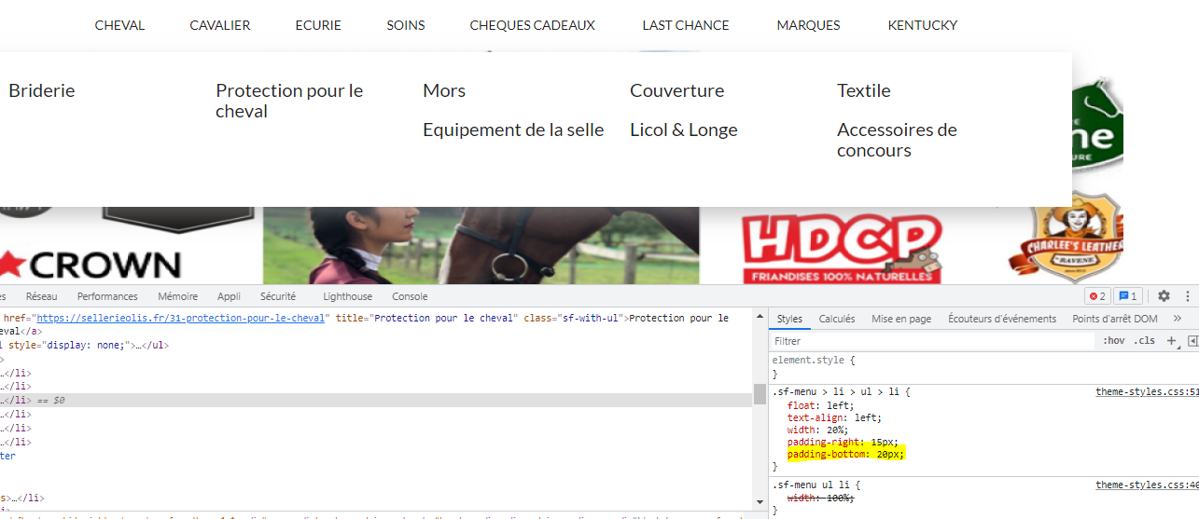Screen dimensions: 1199x519
Task: Click the HDCP friandises logo
Action: point(841,248)
